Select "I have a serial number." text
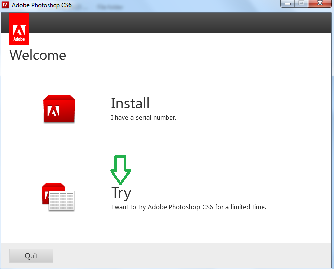Screen dimensions: 334x269 [x=144, y=118]
